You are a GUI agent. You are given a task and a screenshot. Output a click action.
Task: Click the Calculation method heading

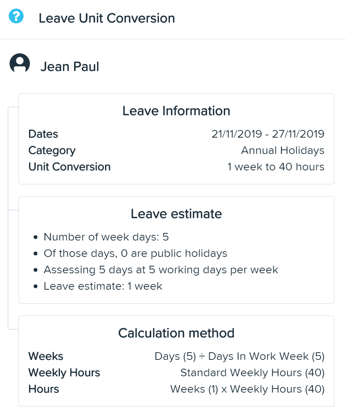(176, 333)
